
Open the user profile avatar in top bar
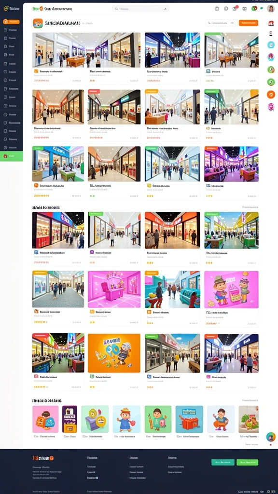tap(271, 9)
